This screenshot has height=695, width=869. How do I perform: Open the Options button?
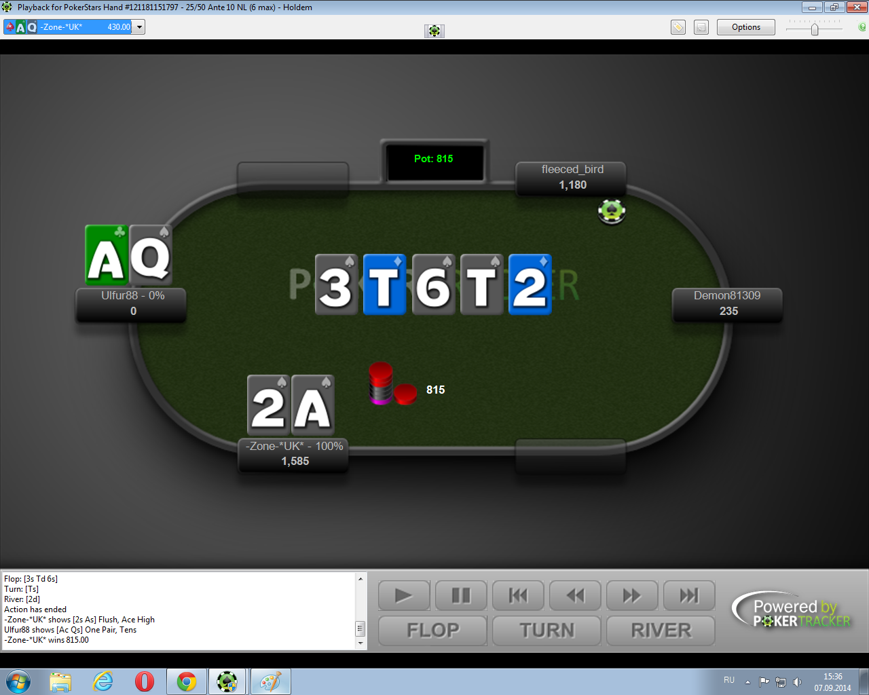[x=746, y=27]
